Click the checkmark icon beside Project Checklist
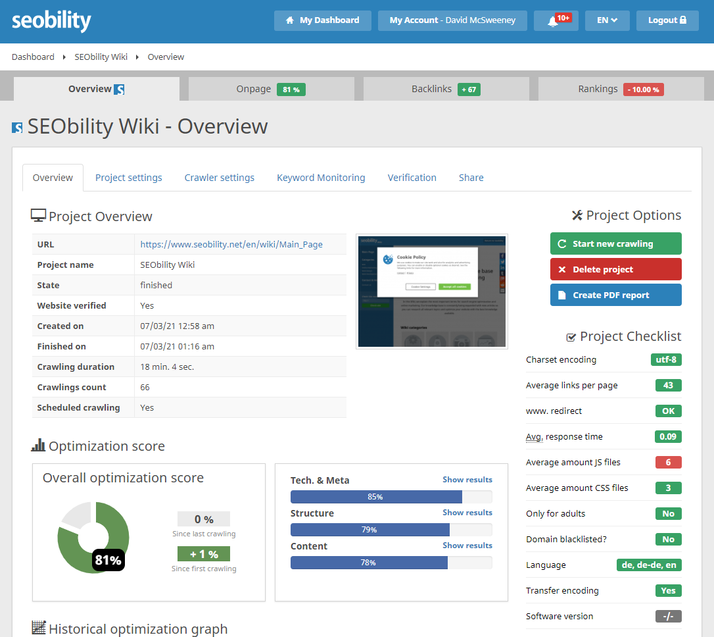This screenshot has height=637, width=714. [571, 336]
